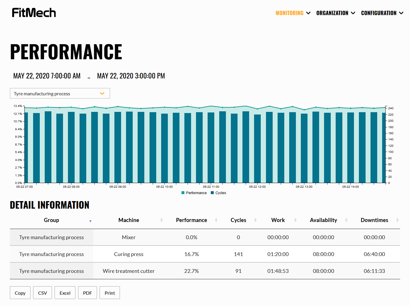Viewport: 410px width, 306px height.
Task: Select the Performance column header
Action: 192,220
